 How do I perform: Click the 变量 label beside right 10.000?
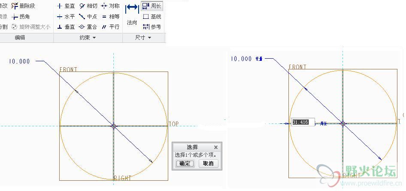(259, 59)
